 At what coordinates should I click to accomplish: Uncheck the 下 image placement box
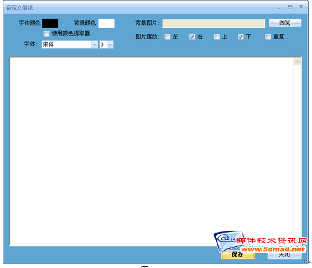coord(241,37)
